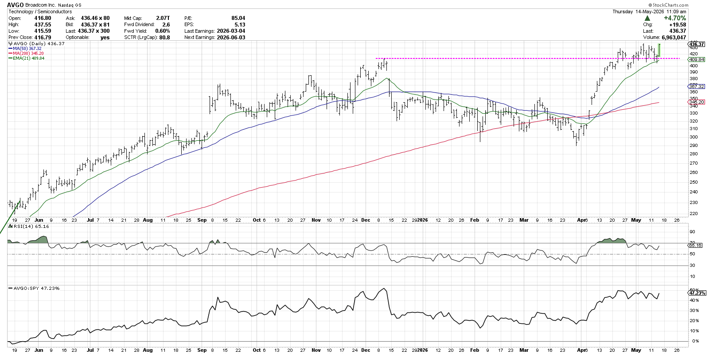Click the AVGO:SPY 47.23% panel label

click(x=37, y=288)
